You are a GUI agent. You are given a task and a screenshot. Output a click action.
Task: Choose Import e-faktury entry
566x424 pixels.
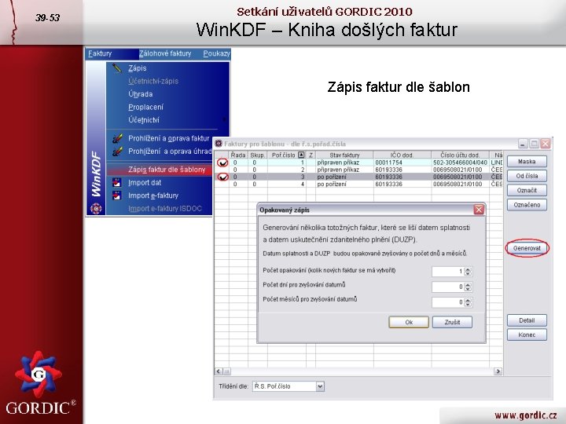coord(153,196)
